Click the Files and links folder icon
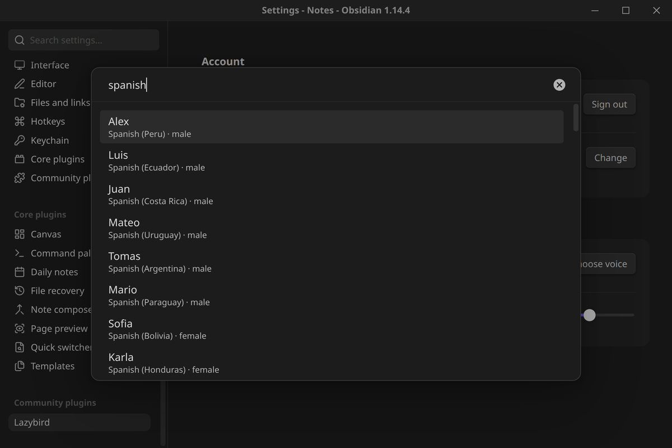The image size is (672, 448). pos(20,102)
